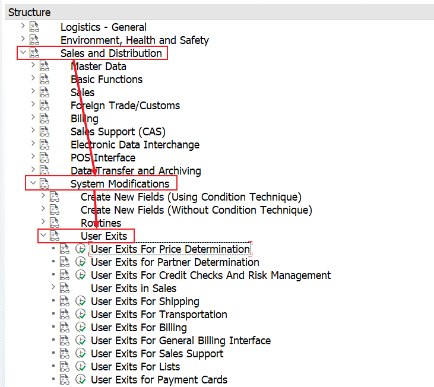Expand the Sales tree node
The width and height of the screenshot is (434, 387).
[x=33, y=91]
